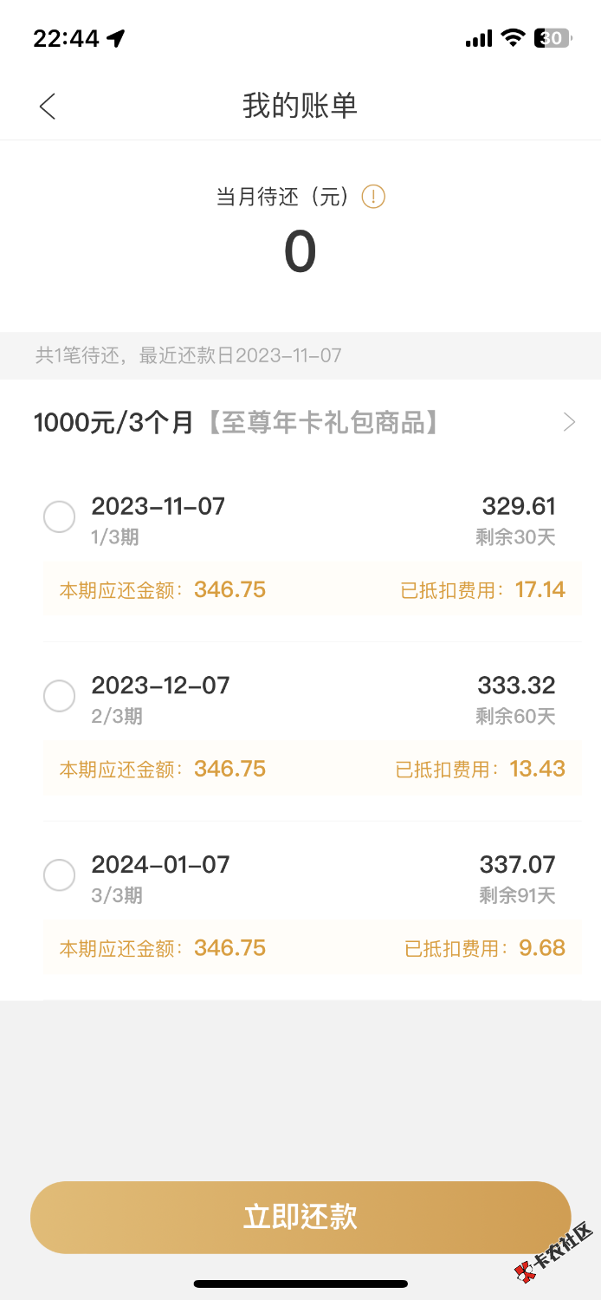Open the 1000元/3个月 loan title
Image resolution: width=601 pixels, height=1300 pixels.
tap(236, 422)
